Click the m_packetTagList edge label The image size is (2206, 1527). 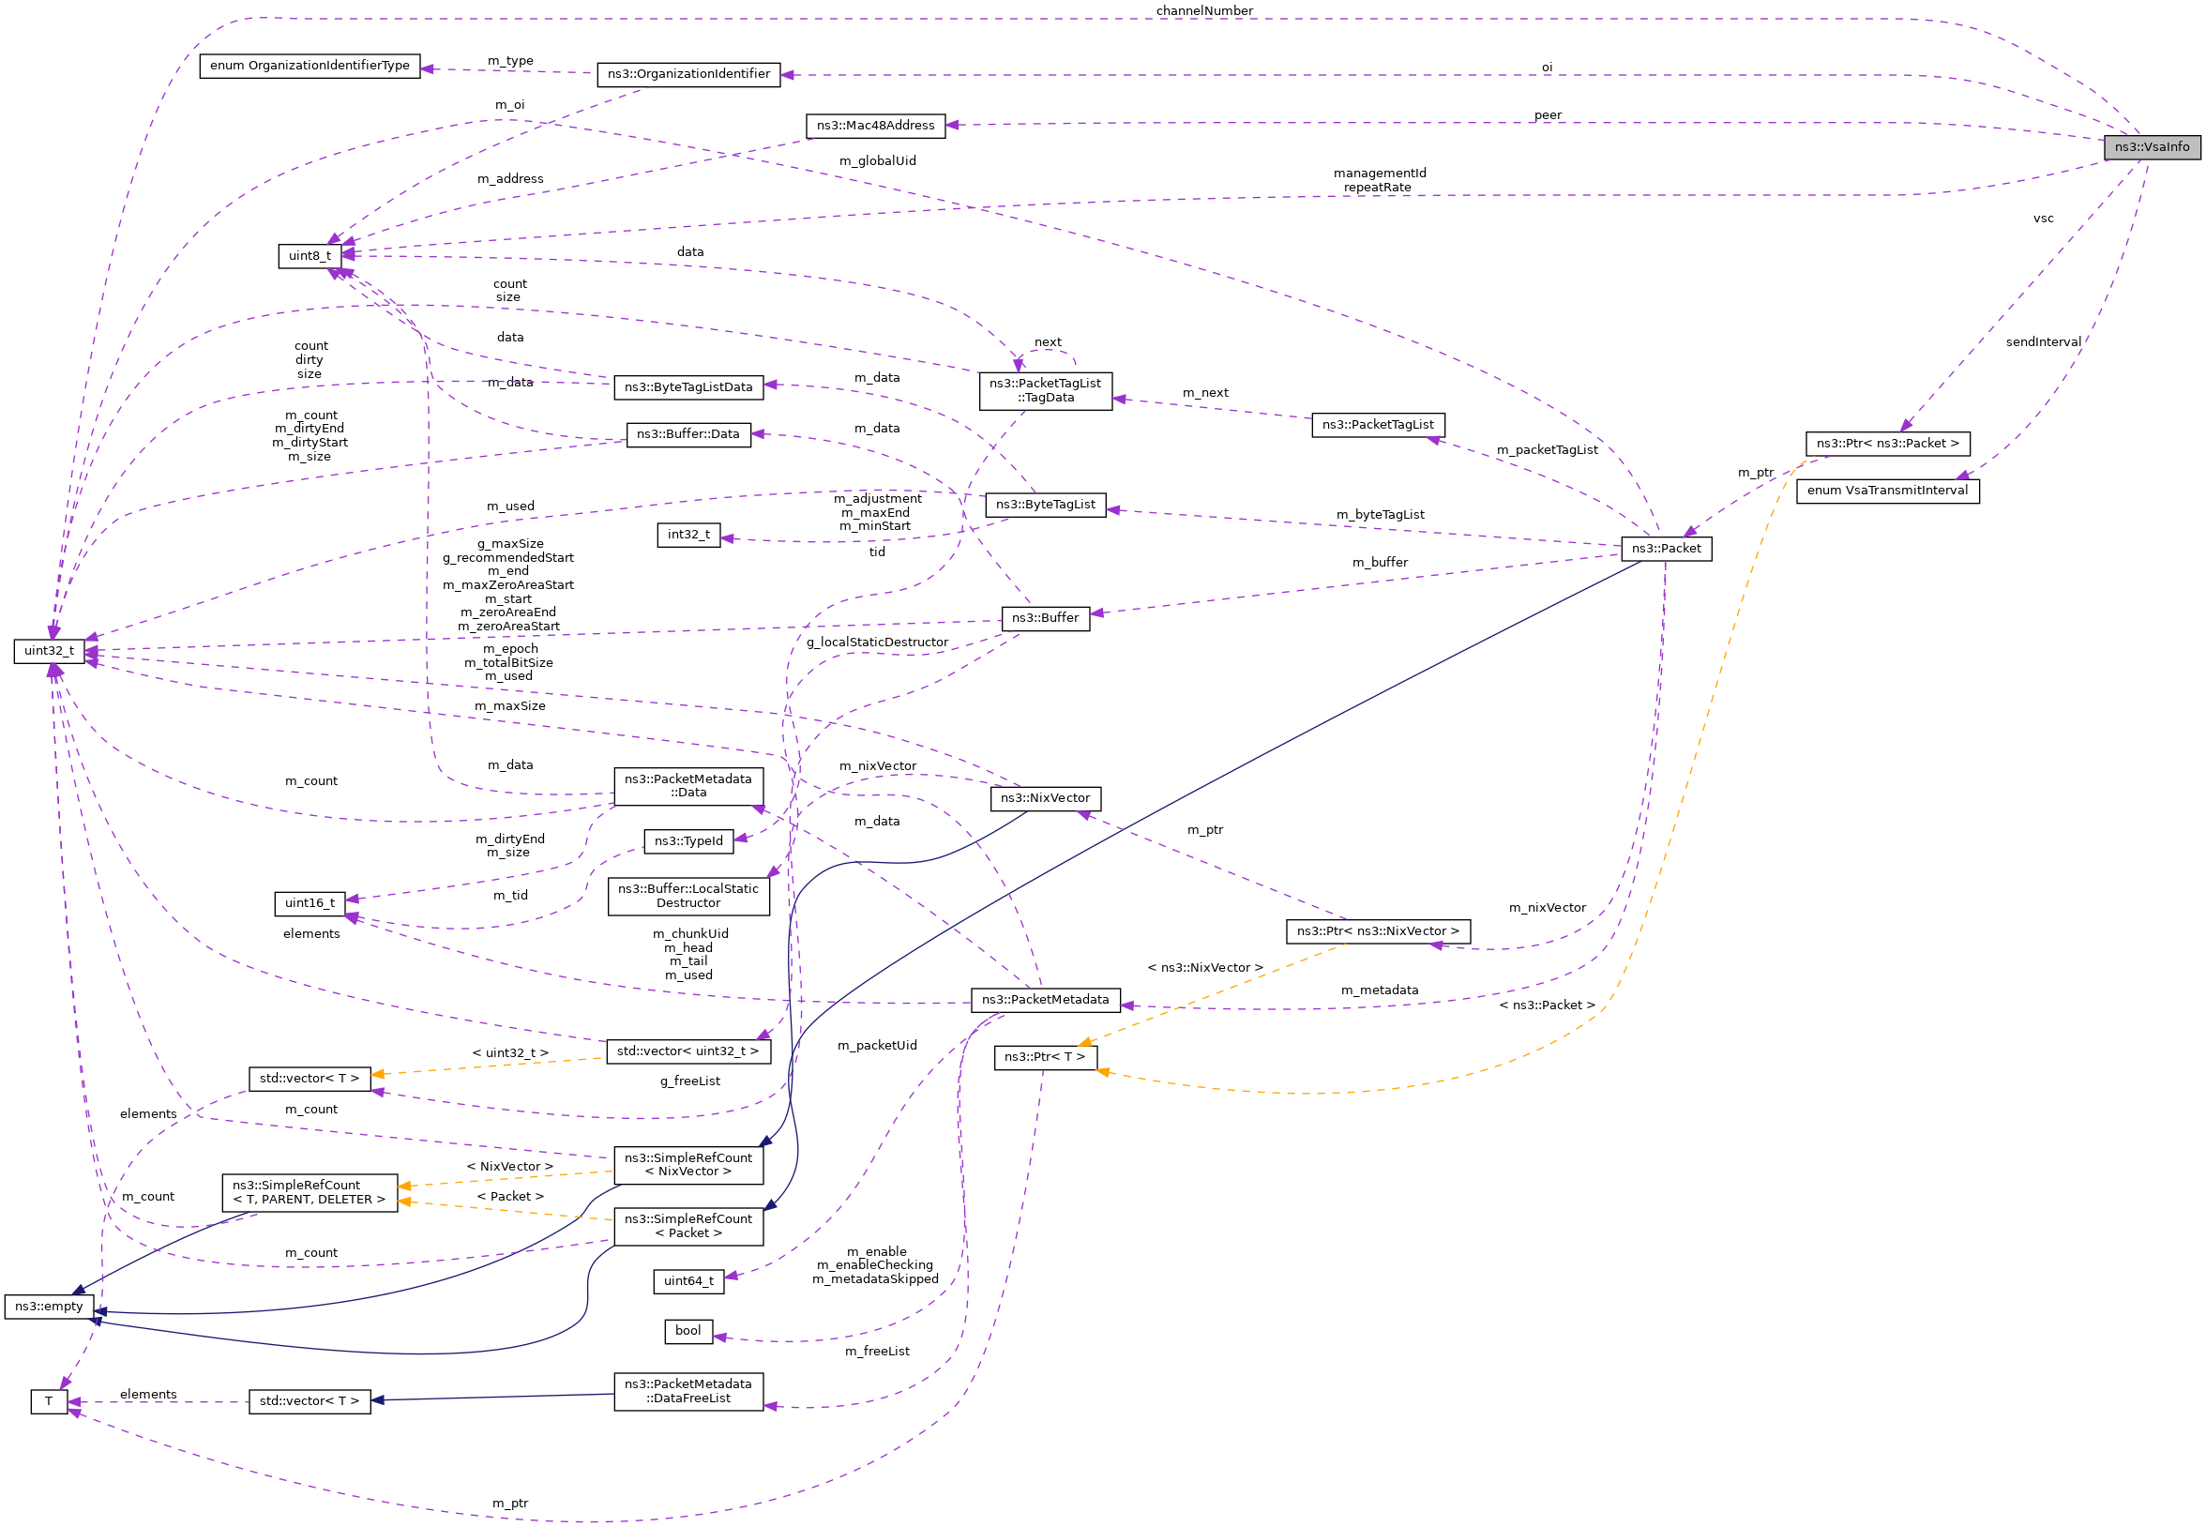click(x=1547, y=450)
